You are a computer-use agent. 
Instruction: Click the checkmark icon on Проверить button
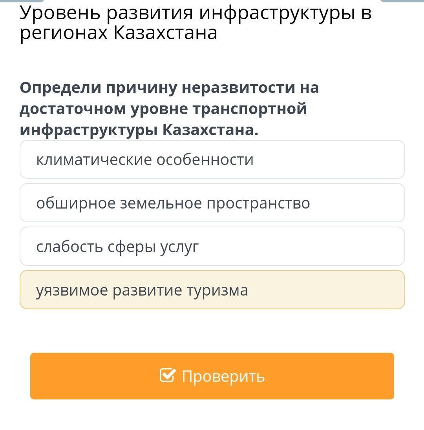click(168, 375)
